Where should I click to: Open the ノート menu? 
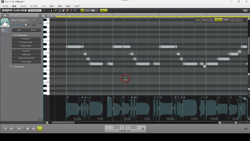[44, 6]
